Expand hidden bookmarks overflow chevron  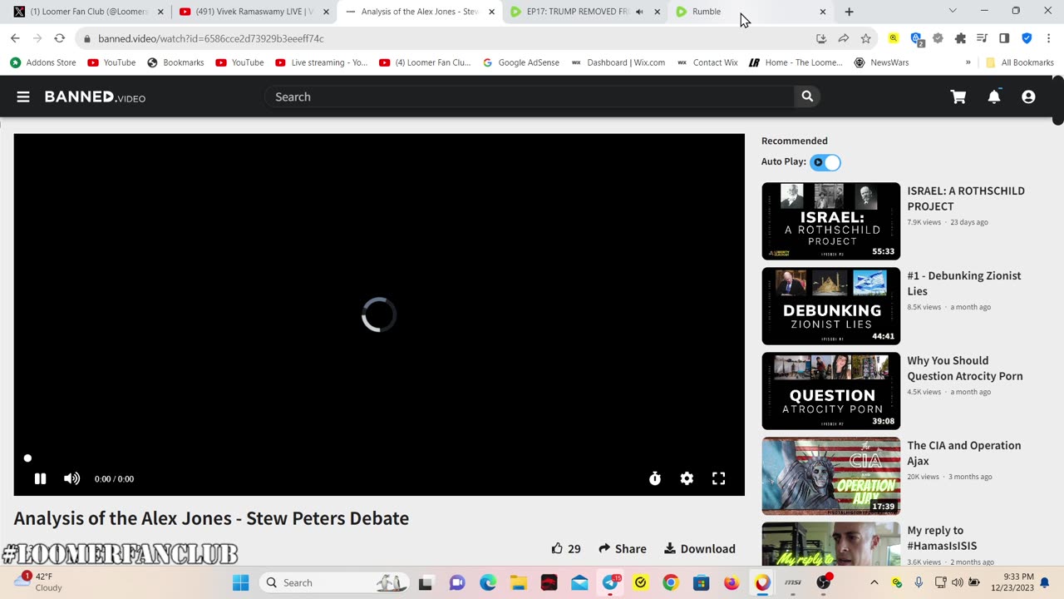coord(968,62)
